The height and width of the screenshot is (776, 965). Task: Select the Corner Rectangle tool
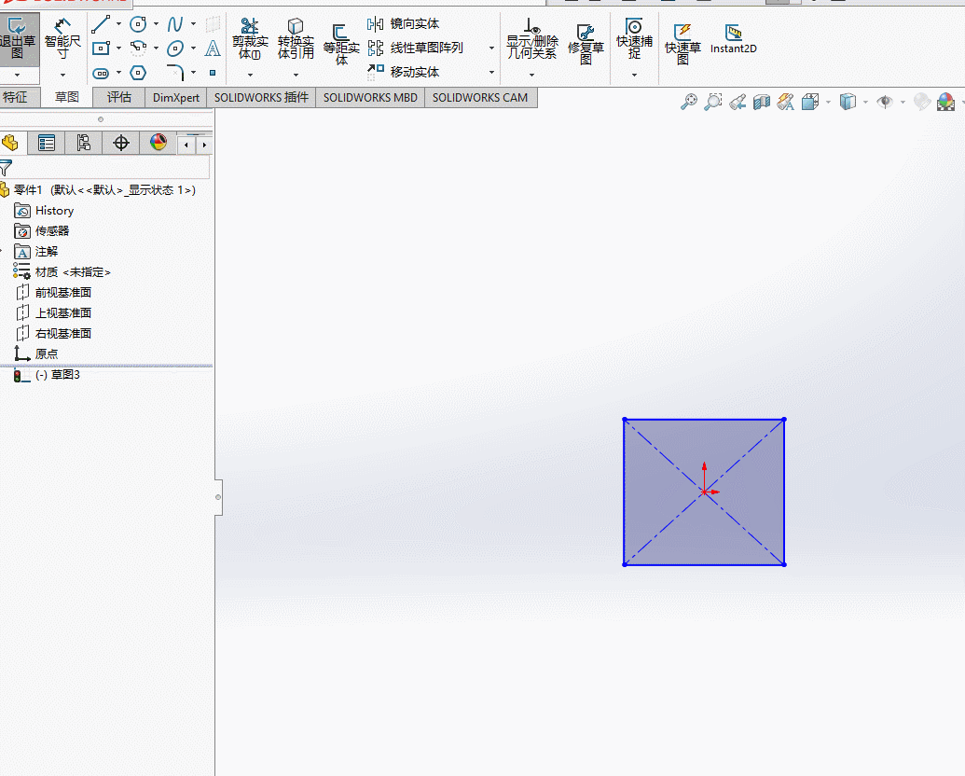tap(101, 48)
